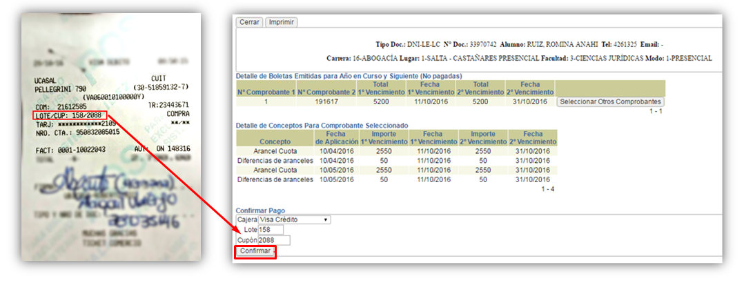Focus the Cupón input field
The height and width of the screenshot is (285, 744).
274,240
